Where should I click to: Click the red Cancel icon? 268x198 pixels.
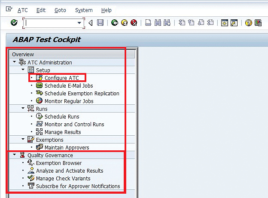(x=134, y=23)
